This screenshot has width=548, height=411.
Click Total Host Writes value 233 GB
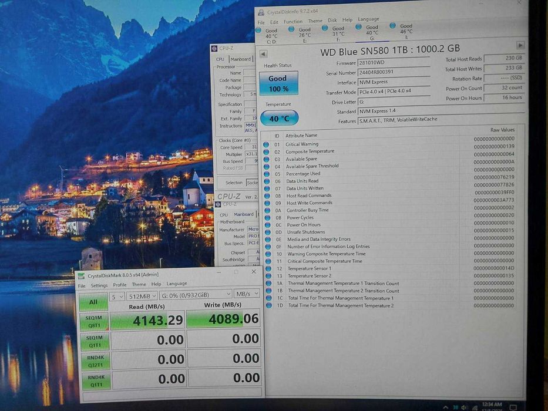pos(503,68)
